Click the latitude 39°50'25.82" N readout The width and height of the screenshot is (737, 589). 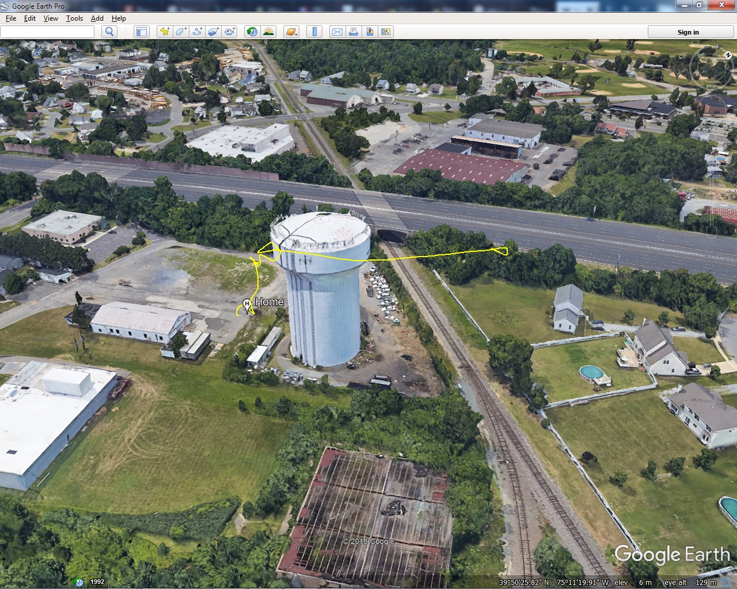(x=524, y=582)
